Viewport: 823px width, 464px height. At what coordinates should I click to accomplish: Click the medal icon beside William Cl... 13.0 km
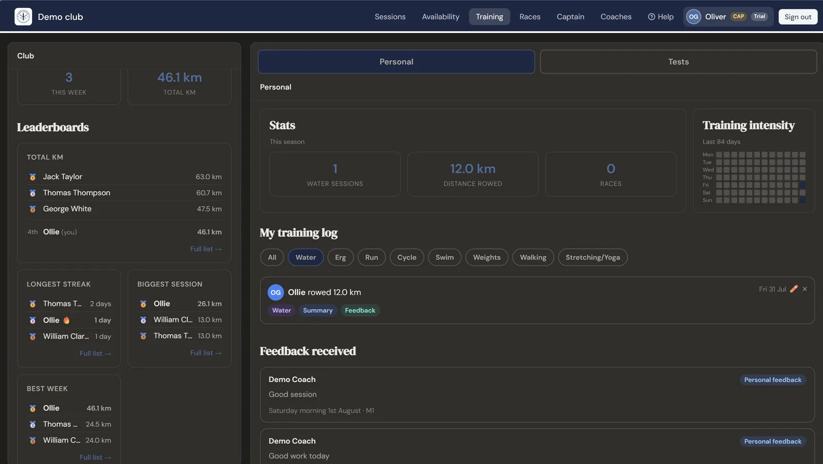click(143, 320)
